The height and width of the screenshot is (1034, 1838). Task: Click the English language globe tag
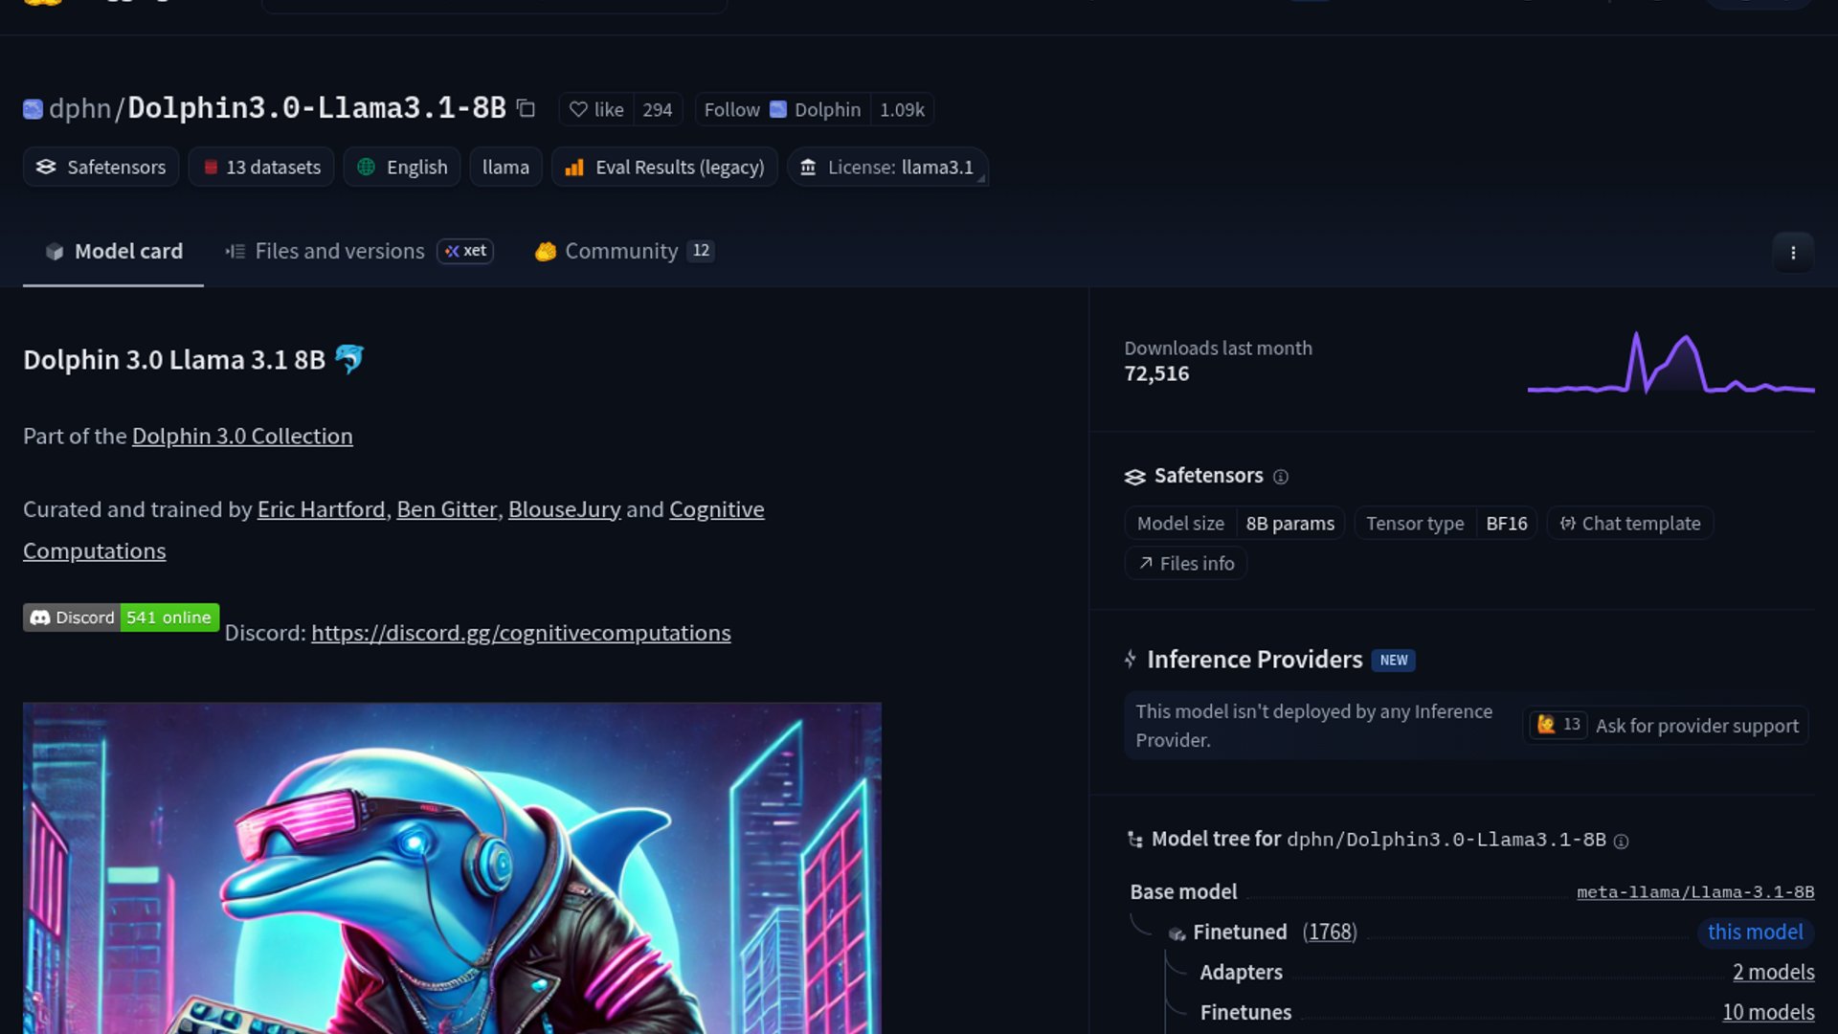401,167
